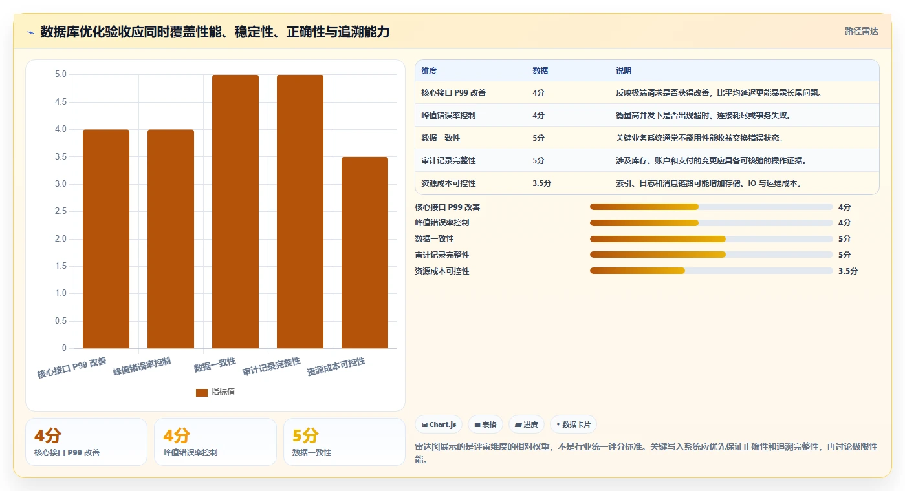Click the description starting 反映极端请求

point(719,92)
